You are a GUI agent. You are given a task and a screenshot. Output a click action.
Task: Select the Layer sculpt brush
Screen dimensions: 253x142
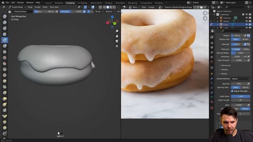[x=5, y=34]
